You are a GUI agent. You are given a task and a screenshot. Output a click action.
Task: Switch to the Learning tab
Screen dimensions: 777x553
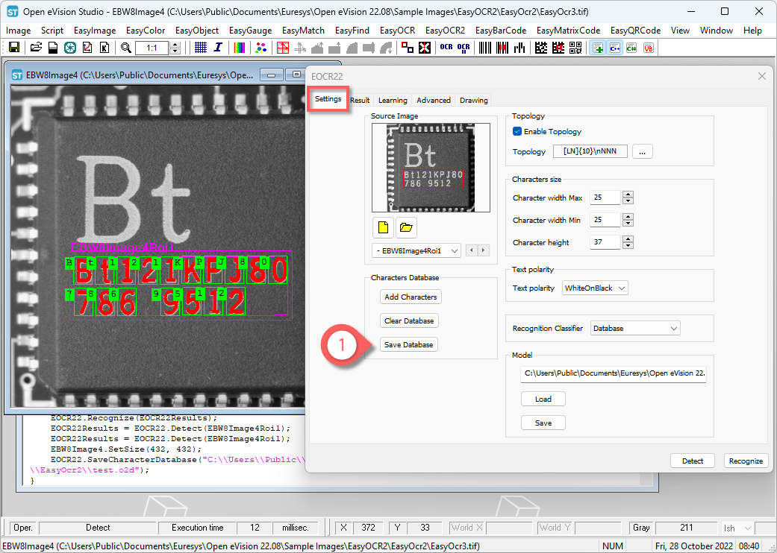coord(393,100)
